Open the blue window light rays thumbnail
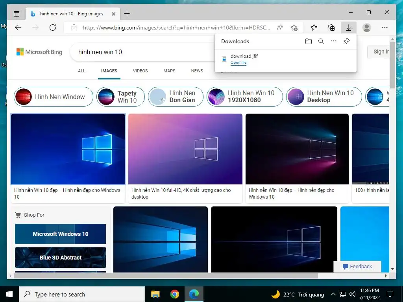This screenshot has height=302, width=403. pos(161,239)
